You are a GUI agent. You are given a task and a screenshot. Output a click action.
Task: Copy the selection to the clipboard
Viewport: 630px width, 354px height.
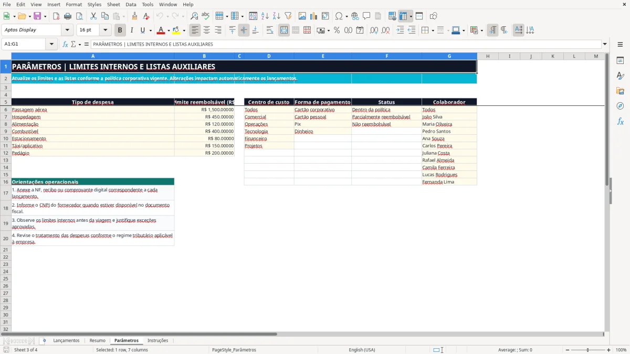(104, 16)
